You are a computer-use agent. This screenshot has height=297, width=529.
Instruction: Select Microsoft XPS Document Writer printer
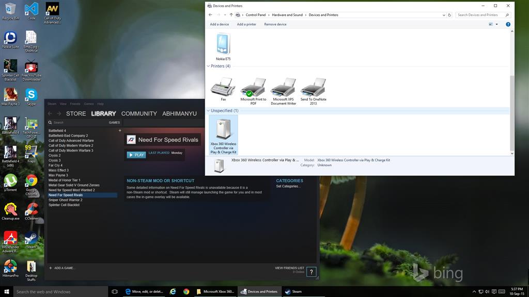click(x=284, y=91)
